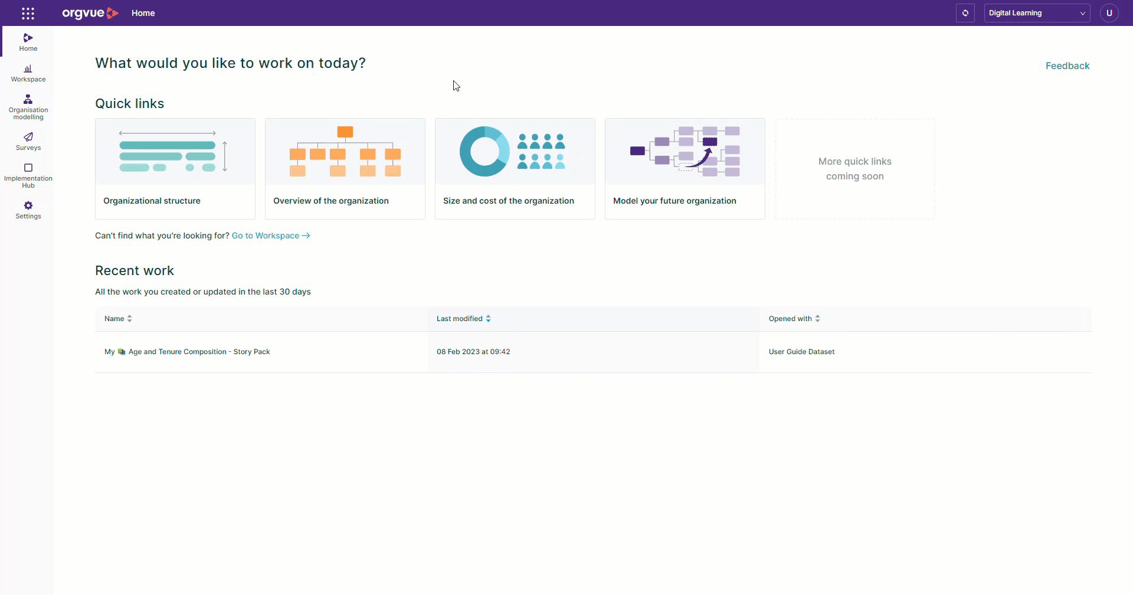This screenshot has width=1133, height=595.
Task: Select the Home sidebar item
Action: pos(28,42)
